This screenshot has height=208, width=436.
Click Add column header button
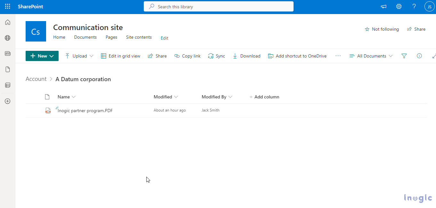[x=264, y=97]
